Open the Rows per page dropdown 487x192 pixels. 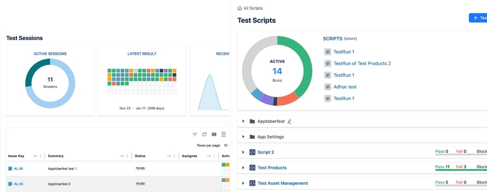pyautogui.click(x=226, y=146)
